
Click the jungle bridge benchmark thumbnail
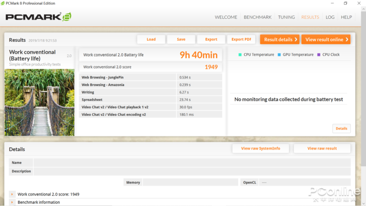(39, 102)
